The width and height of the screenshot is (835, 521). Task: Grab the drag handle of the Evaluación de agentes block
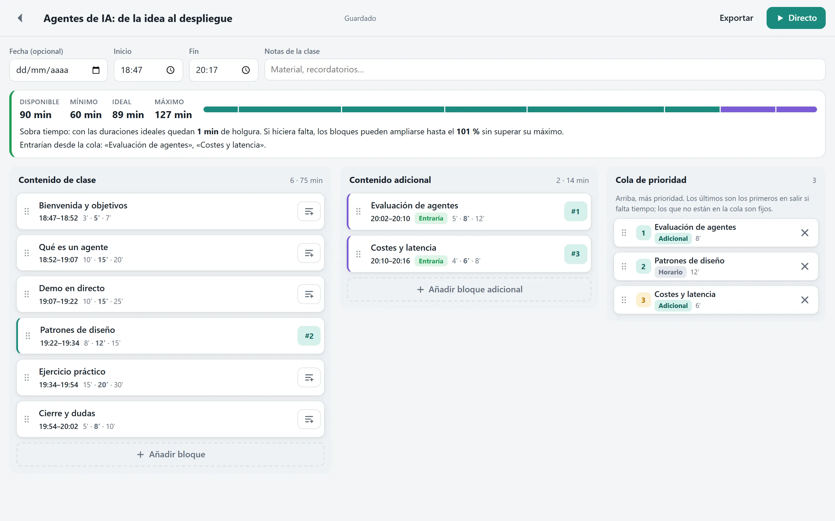(358, 211)
